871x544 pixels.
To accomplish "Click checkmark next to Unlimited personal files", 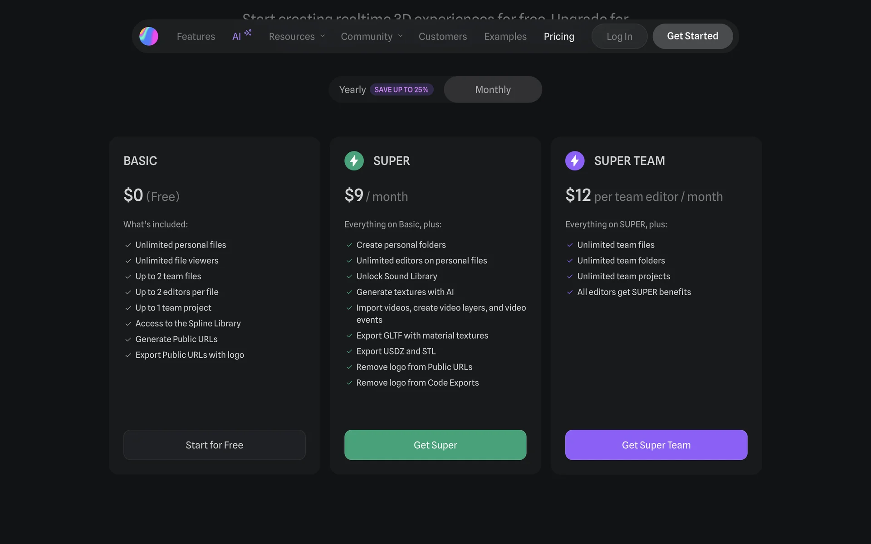I will 128,245.
